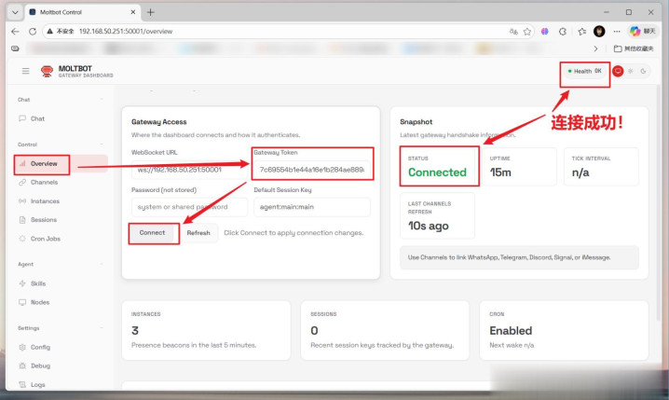Open the browser profile avatar
Viewport: 669px width, 400px height.
[x=599, y=31]
